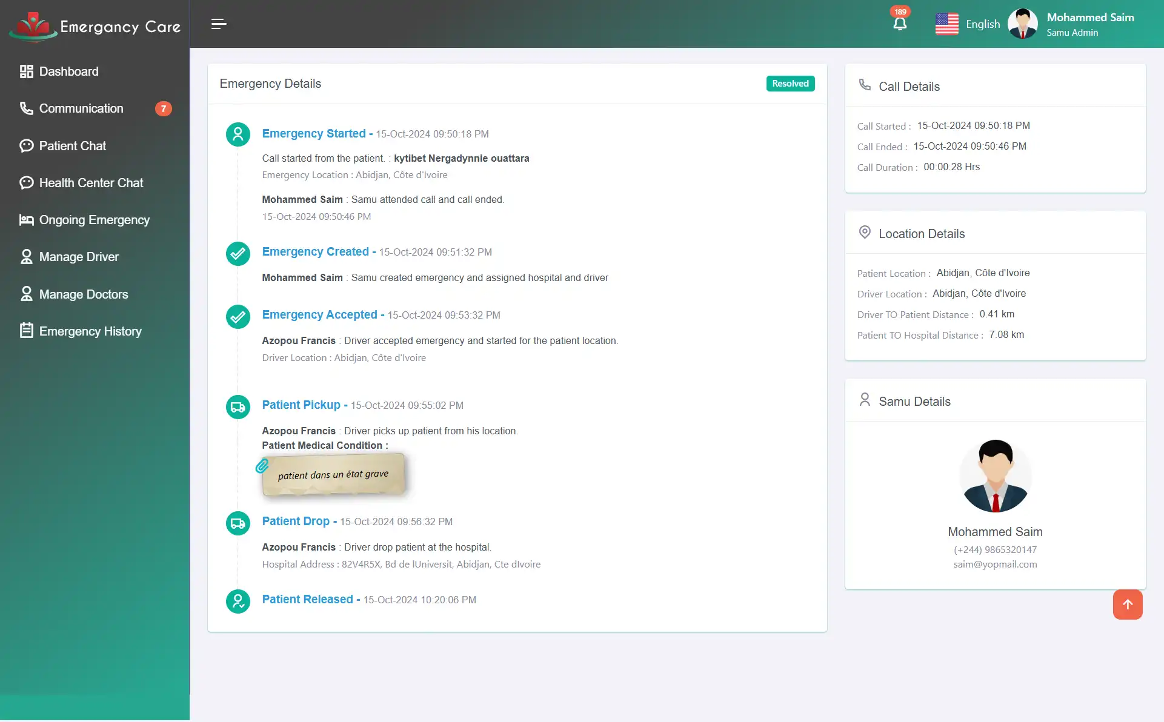Click the hamburger menu toggle icon

tap(219, 24)
